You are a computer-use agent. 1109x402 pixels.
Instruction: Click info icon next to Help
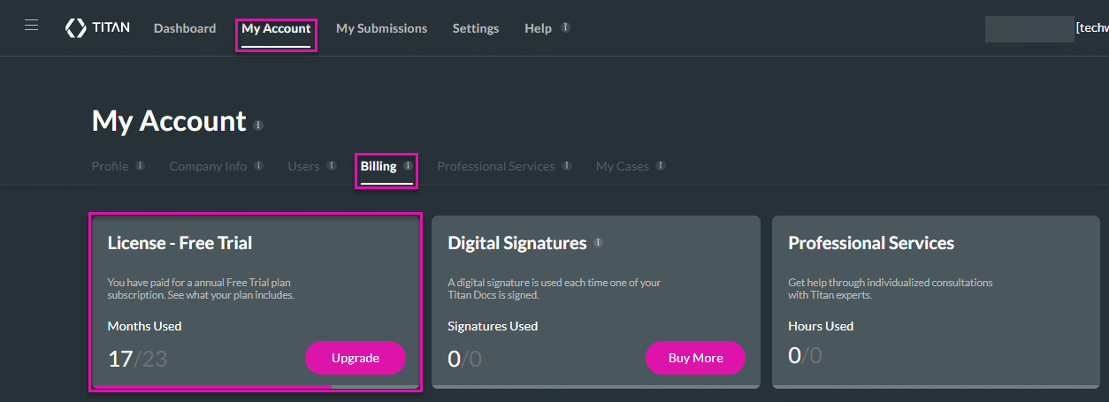(x=565, y=27)
